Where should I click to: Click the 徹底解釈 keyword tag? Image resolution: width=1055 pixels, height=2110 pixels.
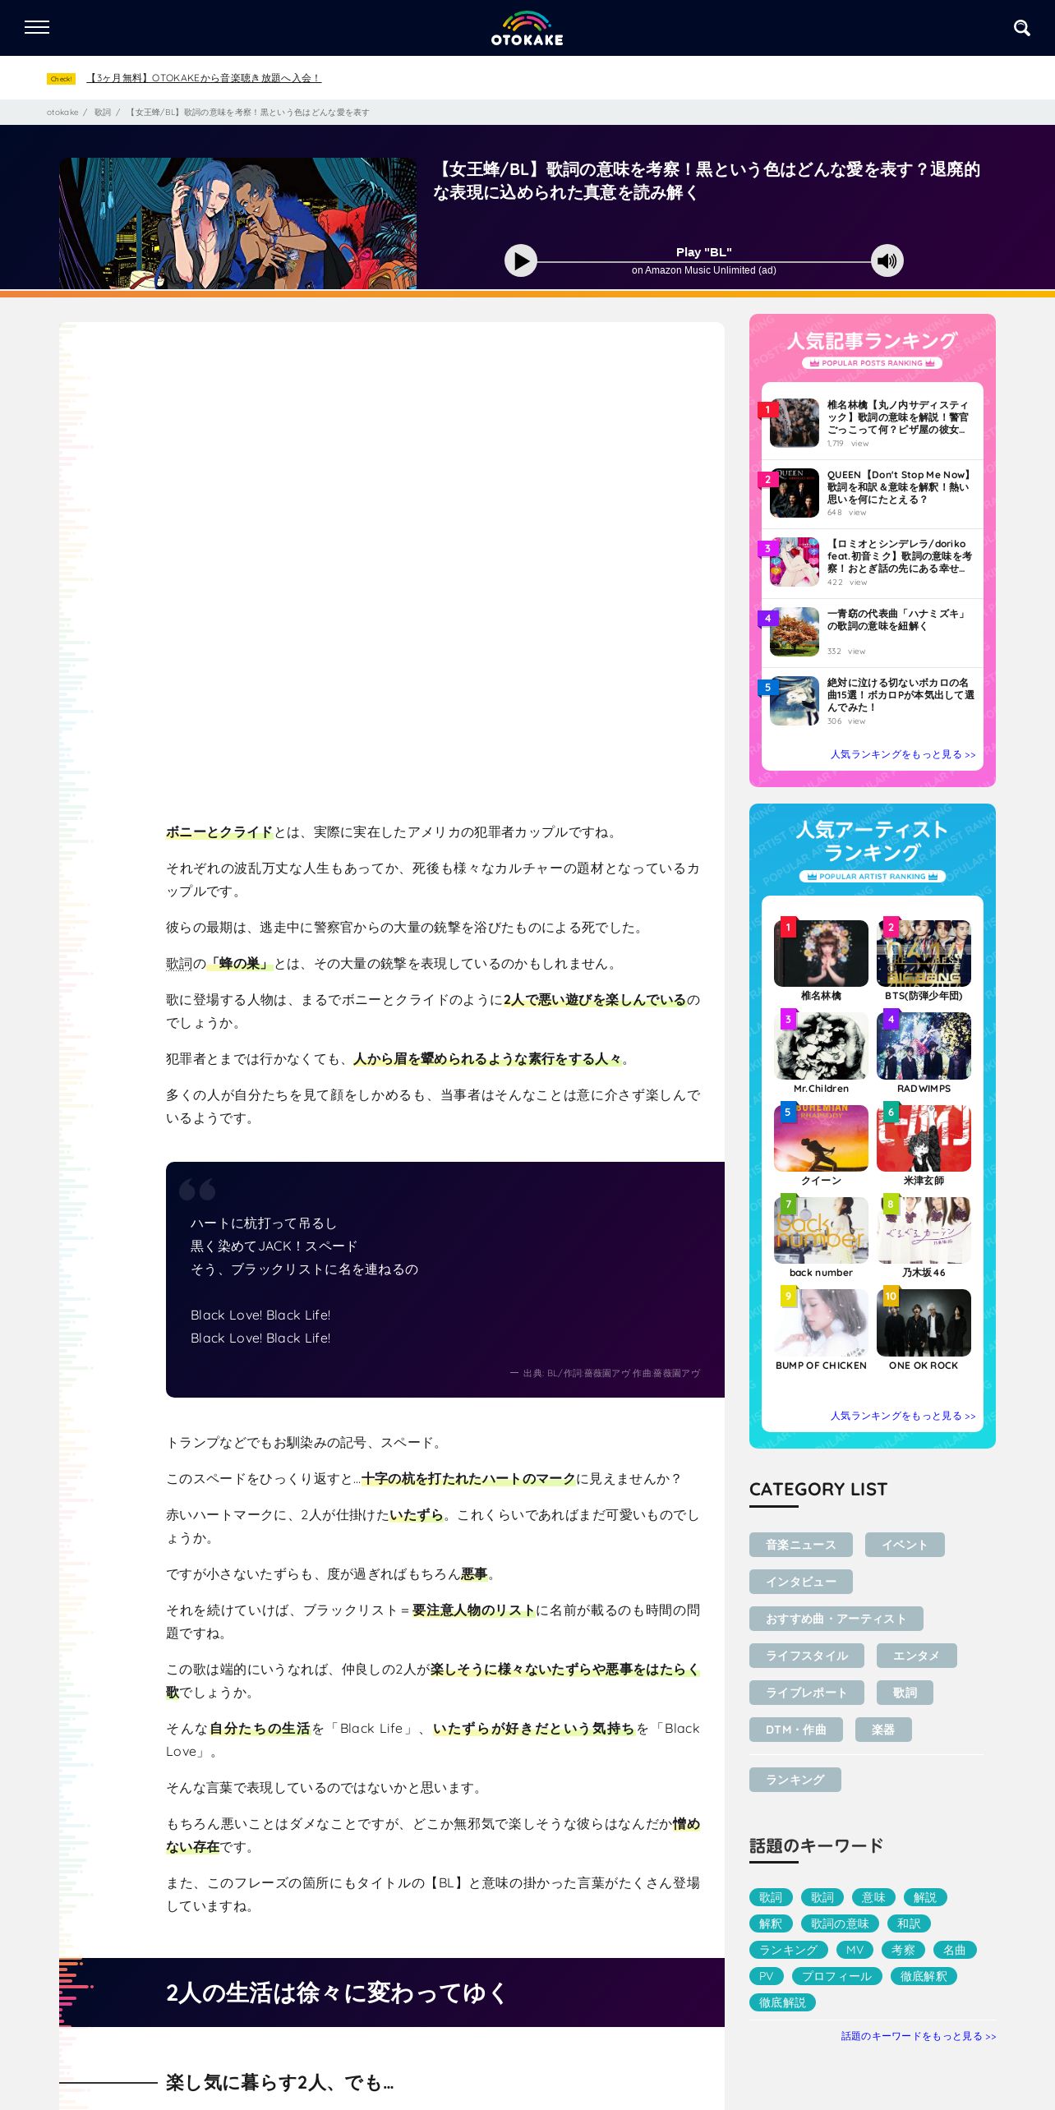(924, 1976)
